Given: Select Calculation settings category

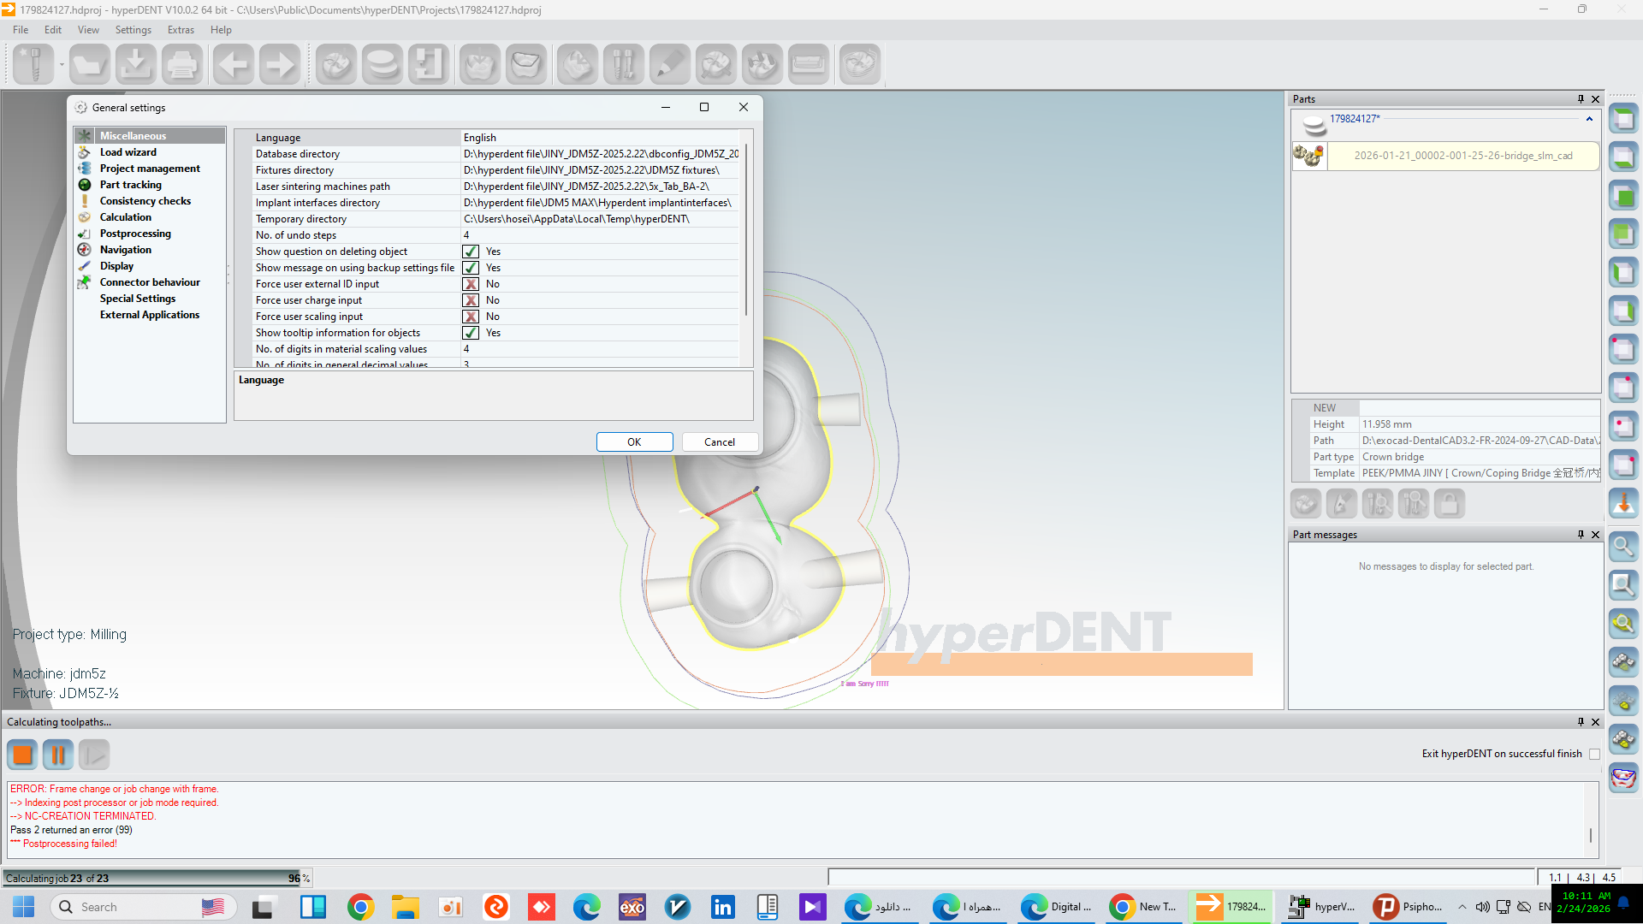Looking at the screenshot, I should [x=126, y=217].
